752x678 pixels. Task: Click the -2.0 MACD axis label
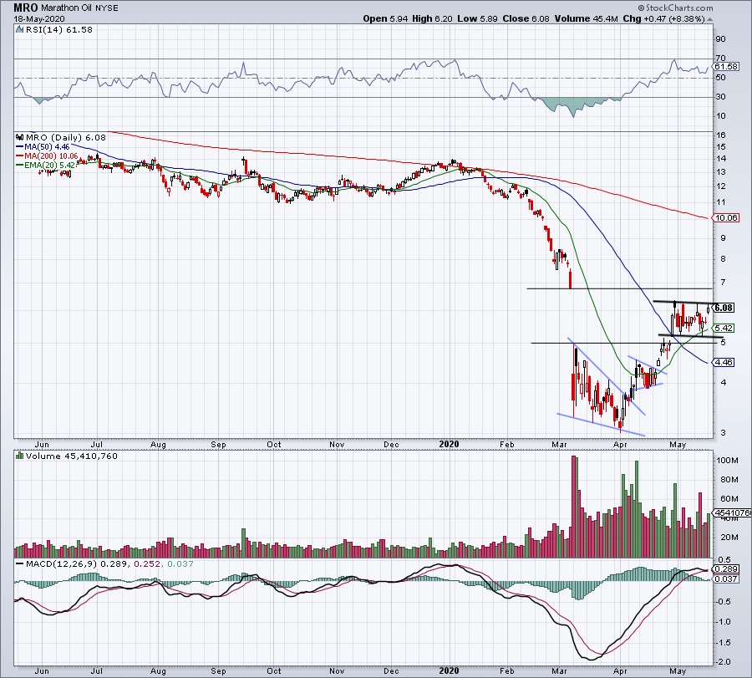pyautogui.click(x=724, y=661)
